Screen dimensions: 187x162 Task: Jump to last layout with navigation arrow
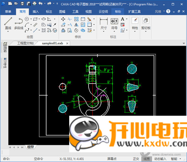point(22,147)
